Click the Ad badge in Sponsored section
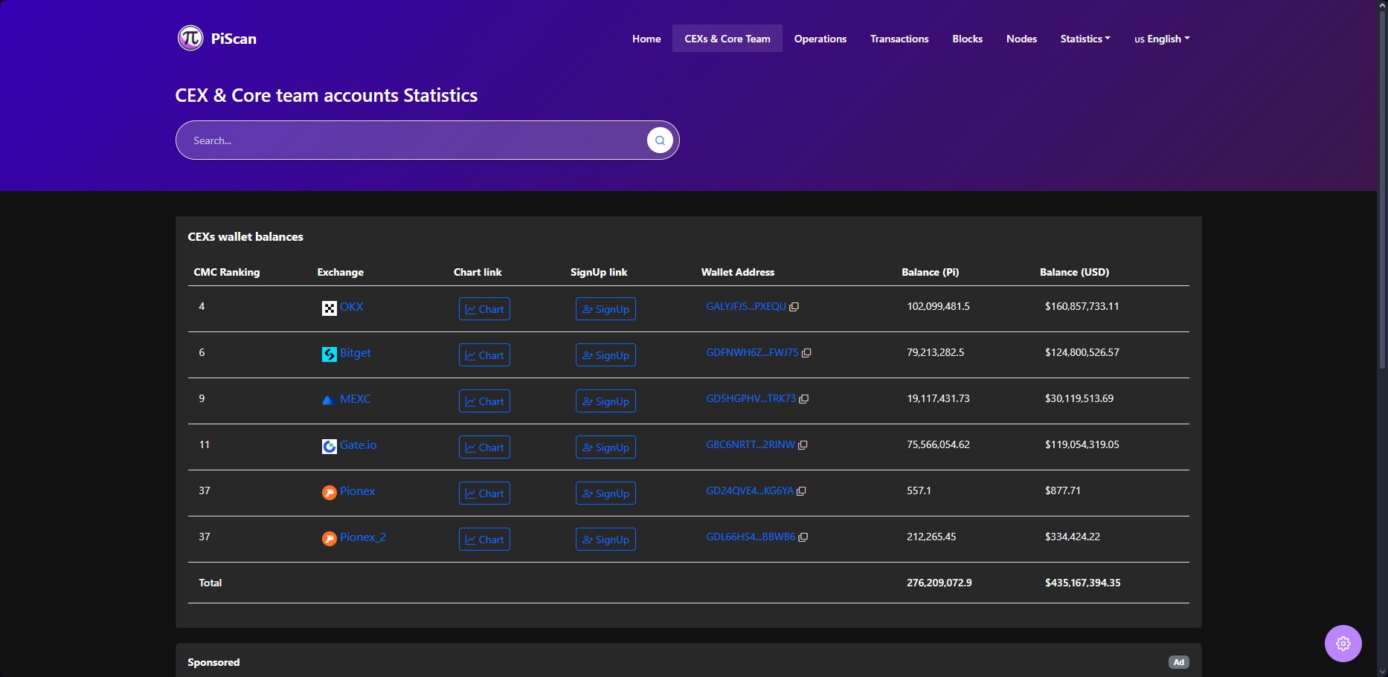The height and width of the screenshot is (677, 1388). 1178,662
